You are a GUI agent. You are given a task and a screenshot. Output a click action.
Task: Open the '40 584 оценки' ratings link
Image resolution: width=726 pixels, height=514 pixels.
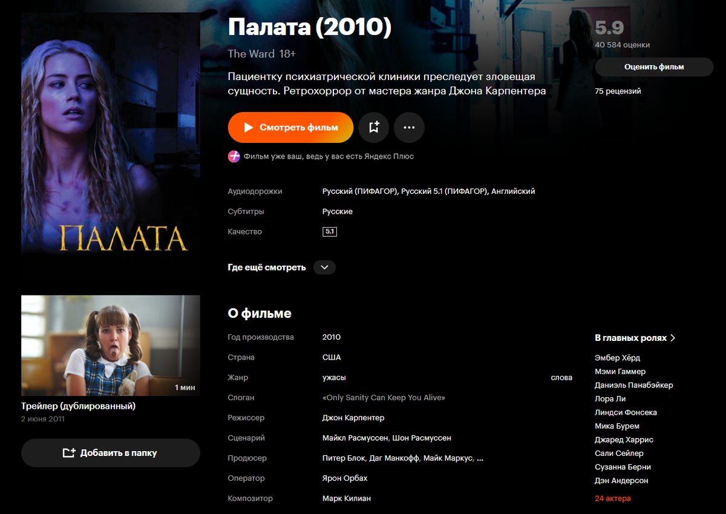point(623,45)
